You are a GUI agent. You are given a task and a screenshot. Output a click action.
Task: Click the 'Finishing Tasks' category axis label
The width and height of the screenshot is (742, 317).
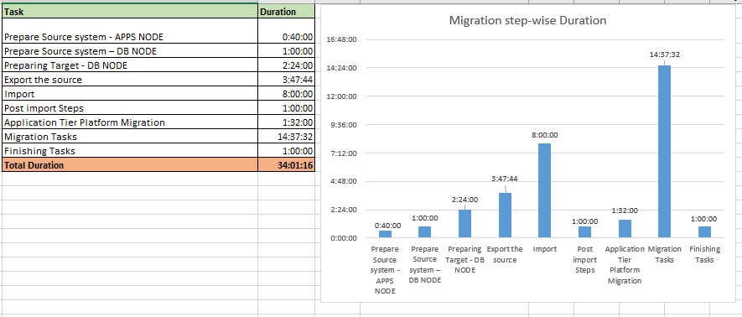[x=704, y=255]
